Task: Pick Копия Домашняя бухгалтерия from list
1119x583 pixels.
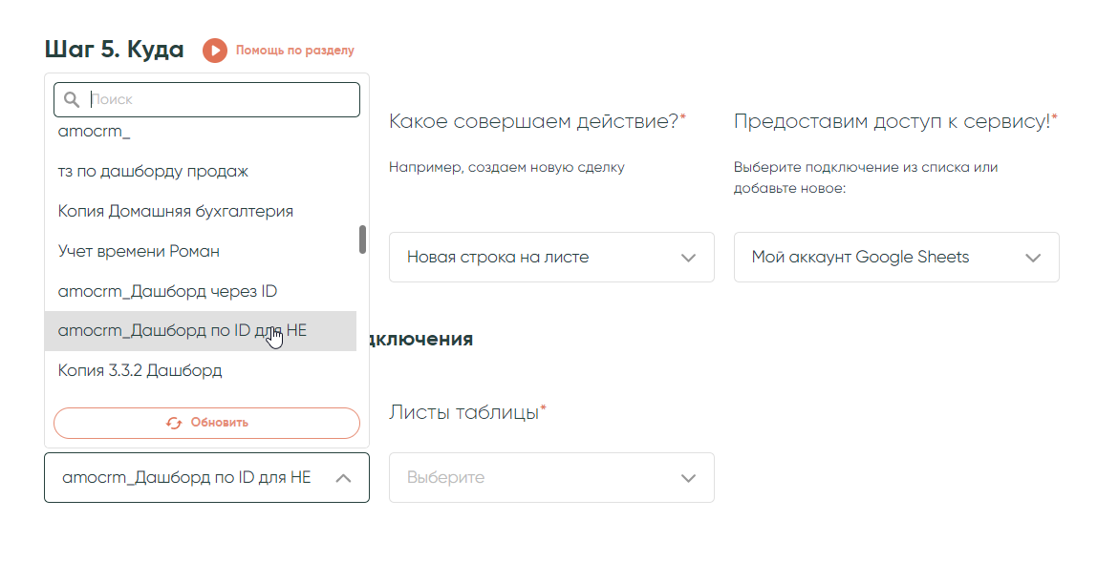Action: click(175, 211)
